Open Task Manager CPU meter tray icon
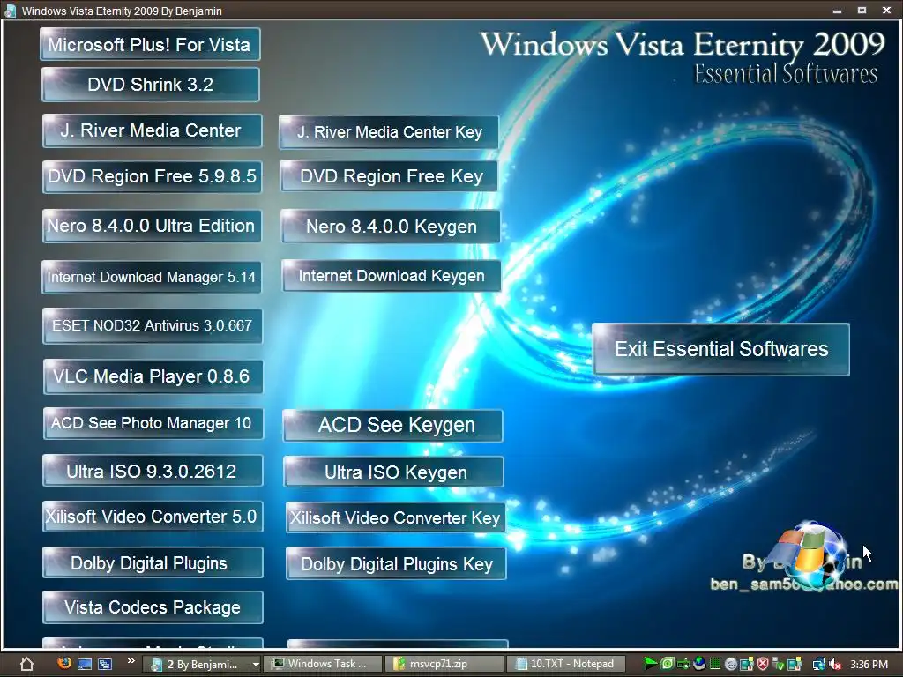This screenshot has height=677, width=903. tap(714, 664)
